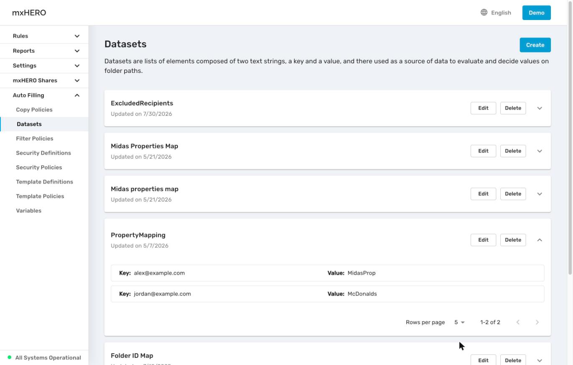Expand the lowercase Midas properties map dataset
This screenshot has width=573, height=365.
(x=540, y=194)
